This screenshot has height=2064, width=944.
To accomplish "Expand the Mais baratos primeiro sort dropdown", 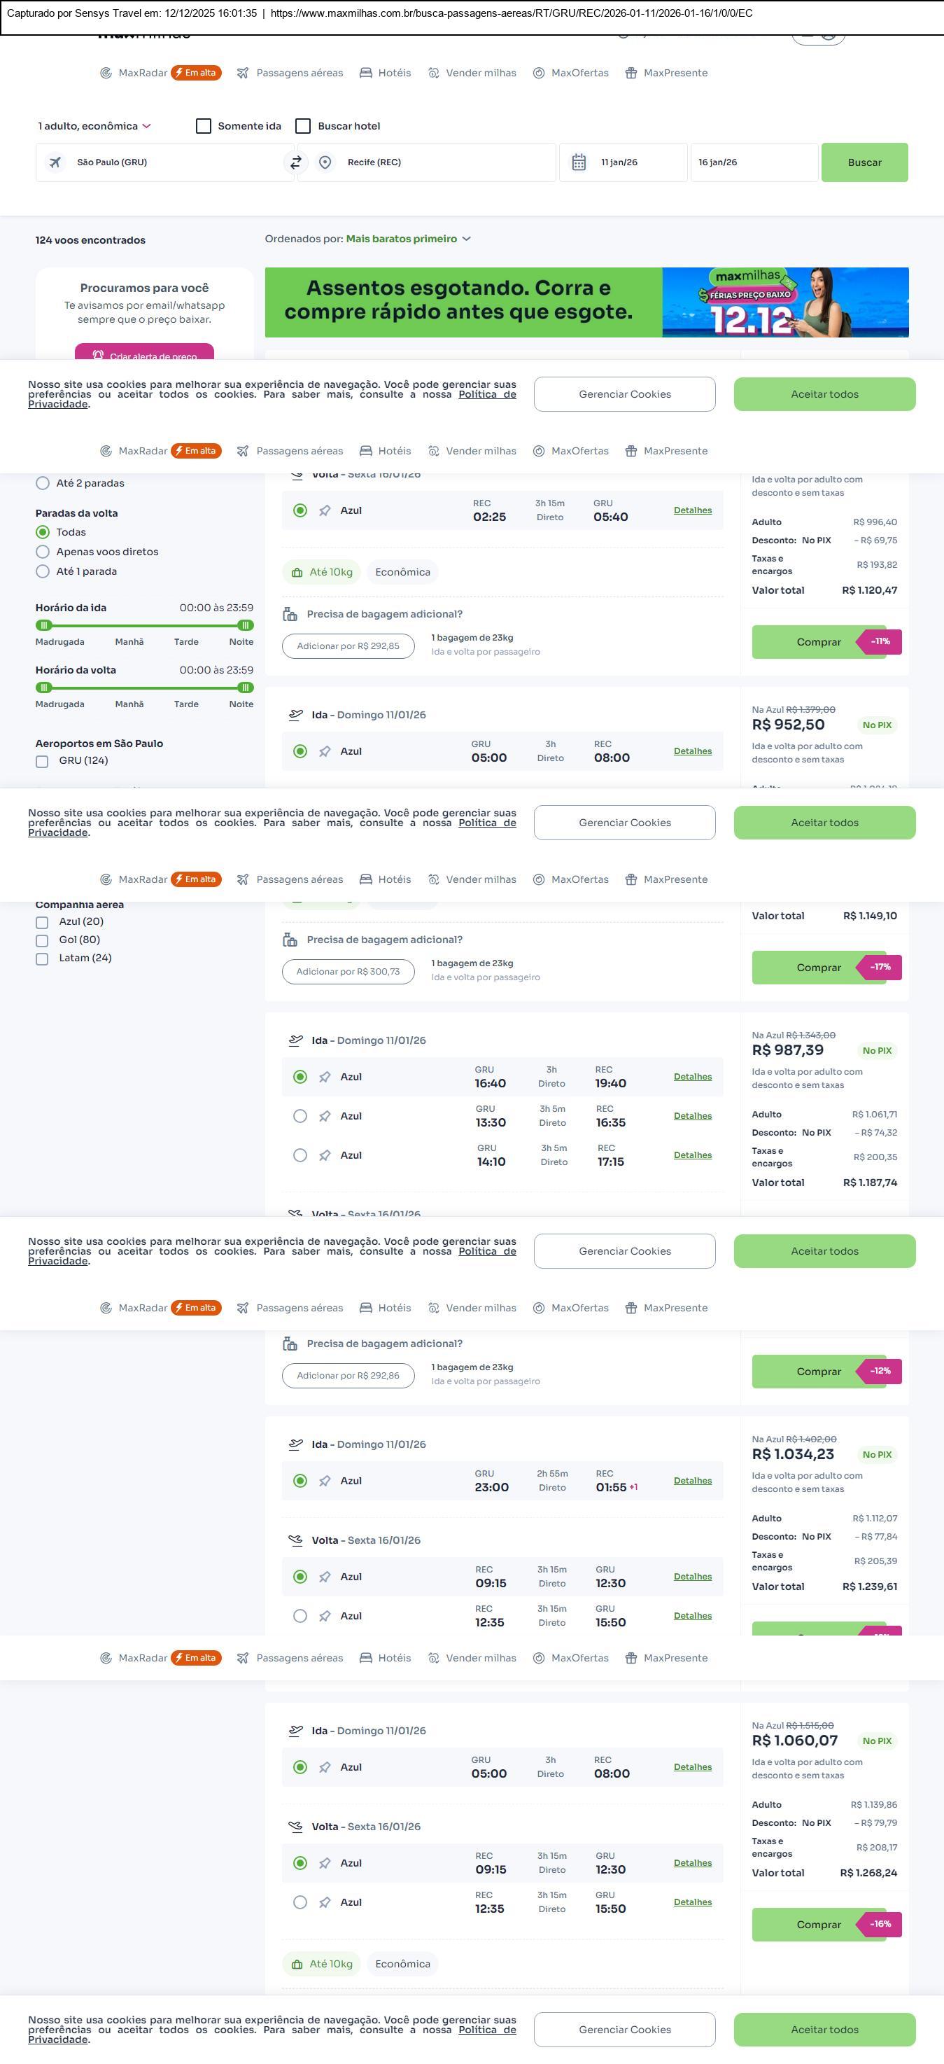I will coord(409,239).
